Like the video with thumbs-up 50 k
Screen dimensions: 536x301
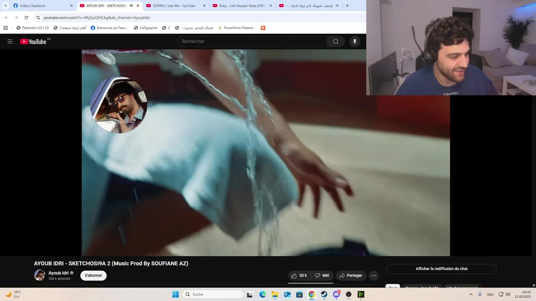pyautogui.click(x=300, y=275)
